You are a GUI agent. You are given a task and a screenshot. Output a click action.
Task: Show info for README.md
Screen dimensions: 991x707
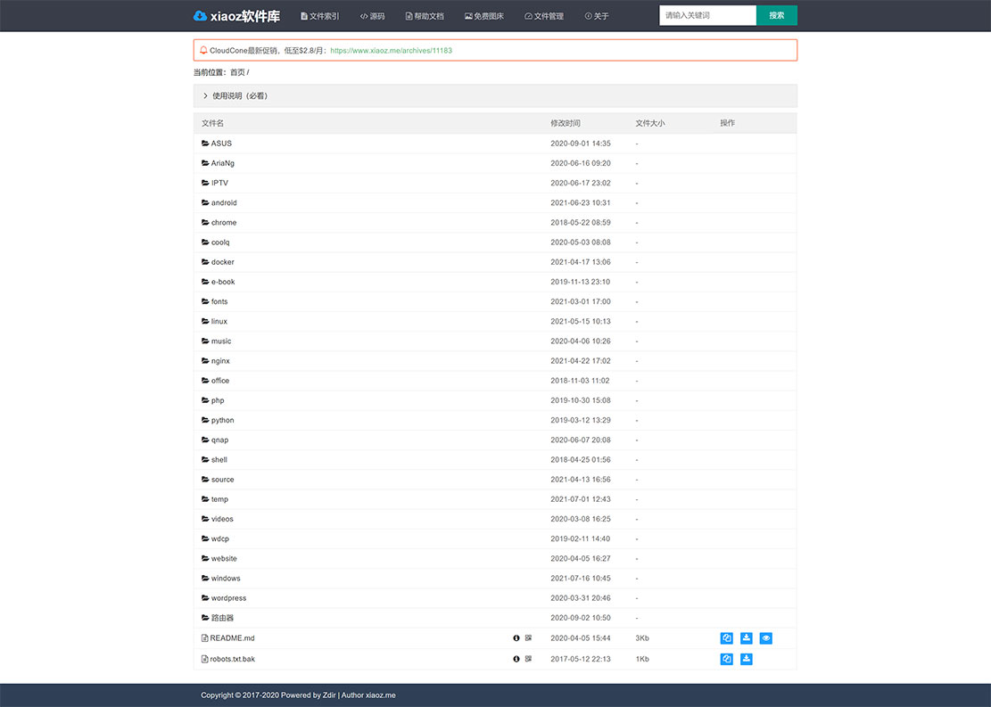pos(516,638)
